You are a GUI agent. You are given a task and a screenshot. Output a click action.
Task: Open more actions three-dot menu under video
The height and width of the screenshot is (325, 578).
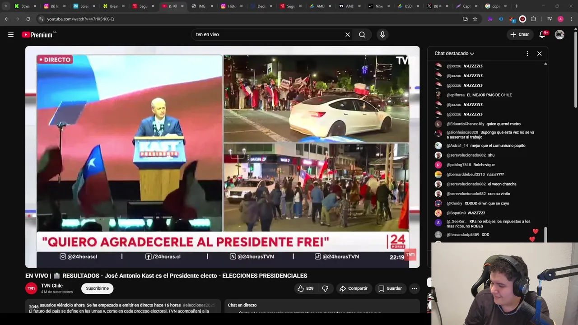[414, 288]
